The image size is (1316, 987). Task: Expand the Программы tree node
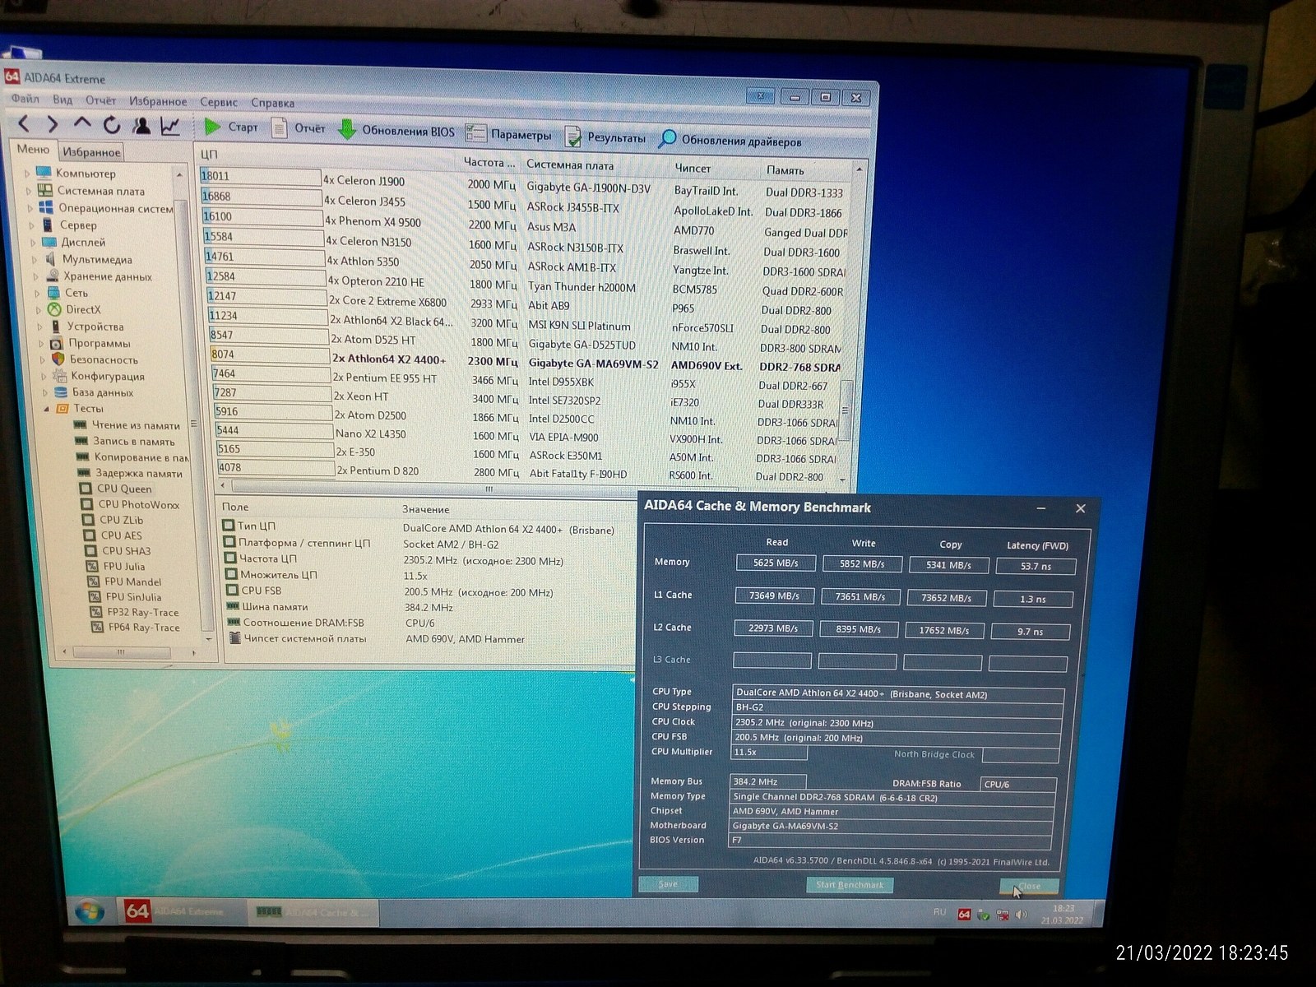[x=41, y=344]
